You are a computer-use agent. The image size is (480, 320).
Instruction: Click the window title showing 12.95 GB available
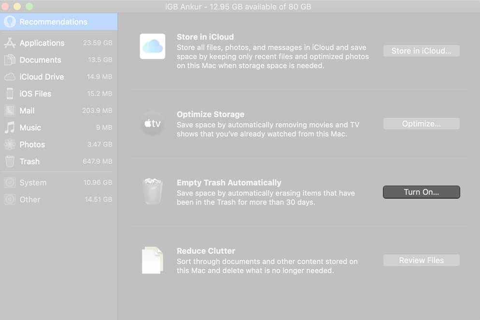[238, 6]
